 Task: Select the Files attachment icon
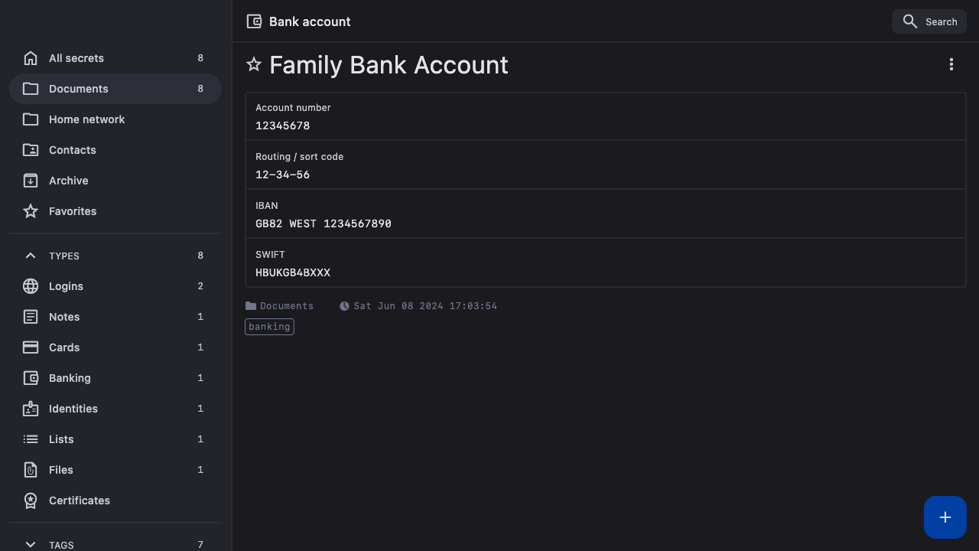tap(31, 470)
